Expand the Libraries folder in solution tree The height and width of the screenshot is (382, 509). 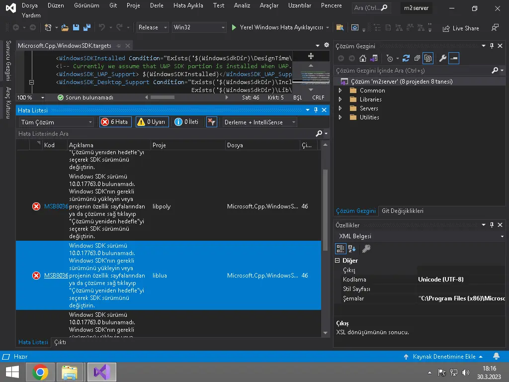pos(340,99)
